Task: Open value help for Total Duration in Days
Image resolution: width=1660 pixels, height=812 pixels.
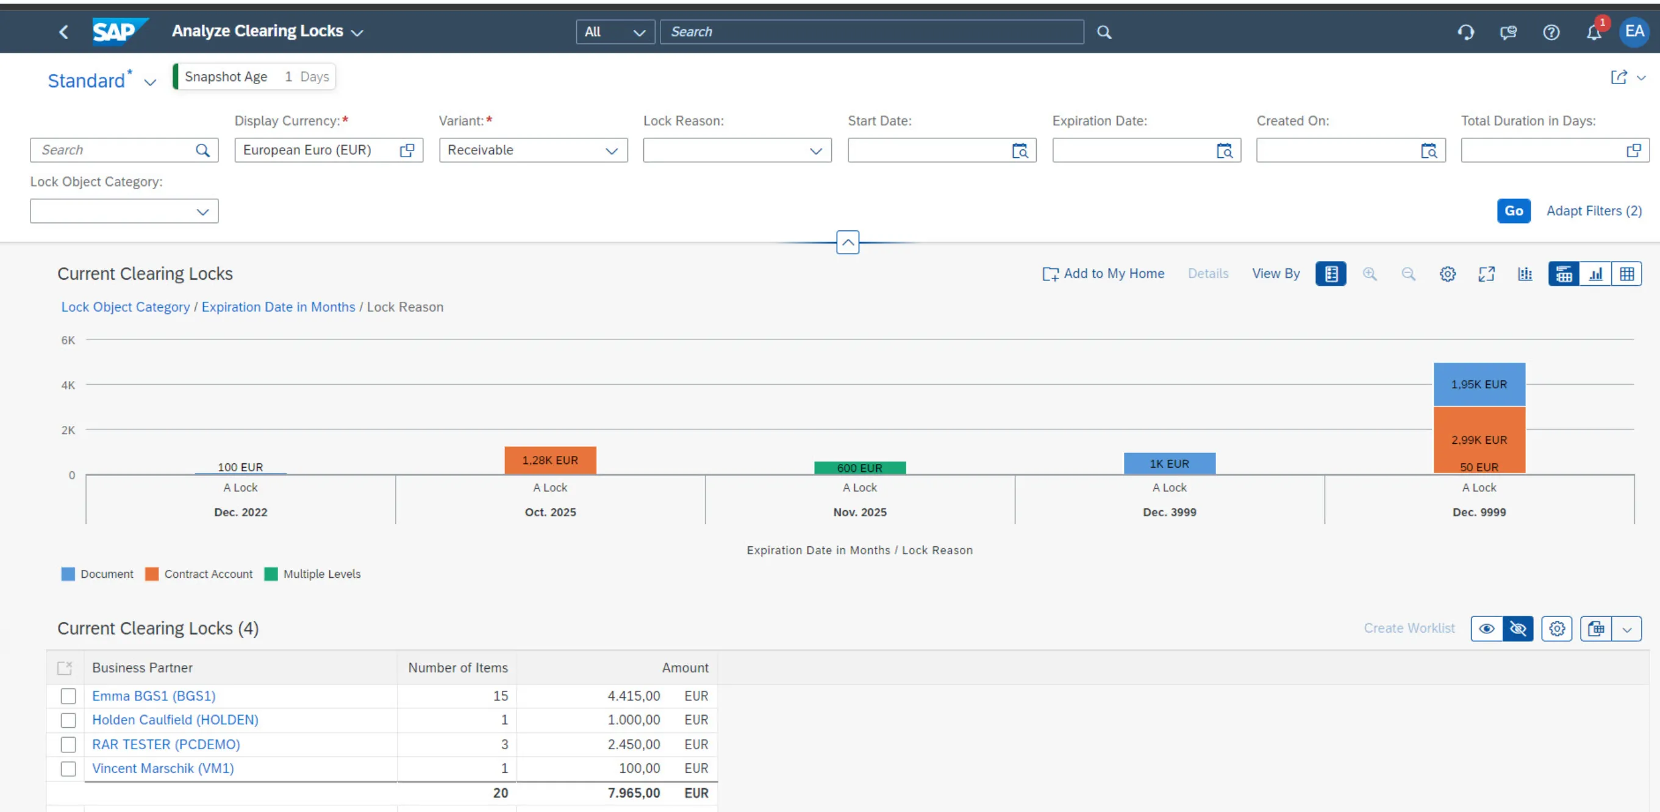Action: tap(1633, 150)
